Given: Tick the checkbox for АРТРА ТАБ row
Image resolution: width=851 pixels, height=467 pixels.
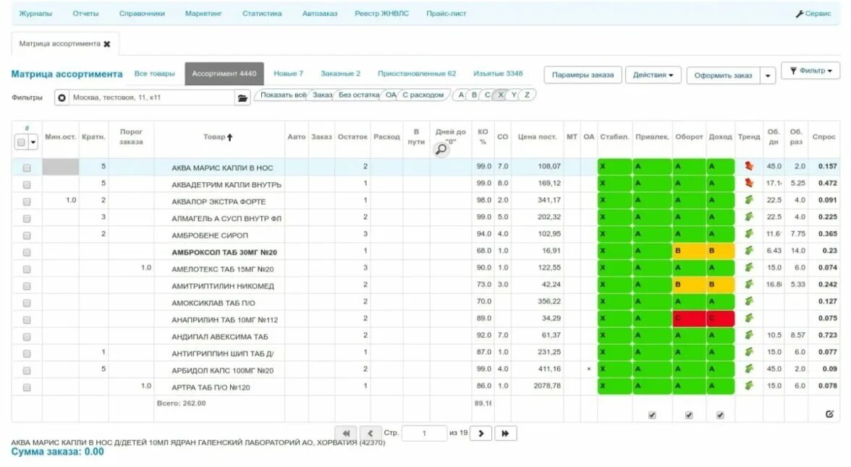Looking at the screenshot, I should click(x=27, y=387).
